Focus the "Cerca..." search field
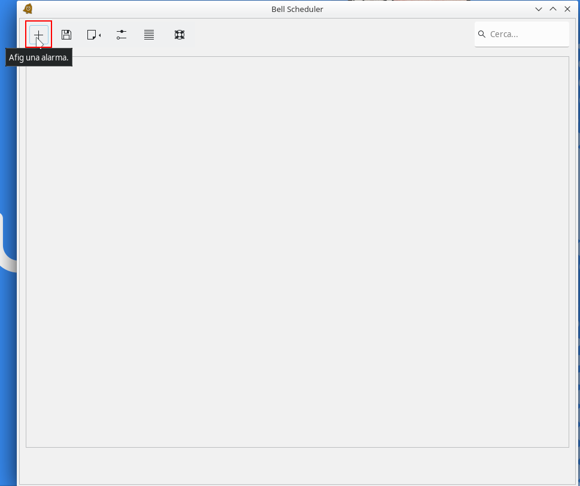 pos(527,34)
